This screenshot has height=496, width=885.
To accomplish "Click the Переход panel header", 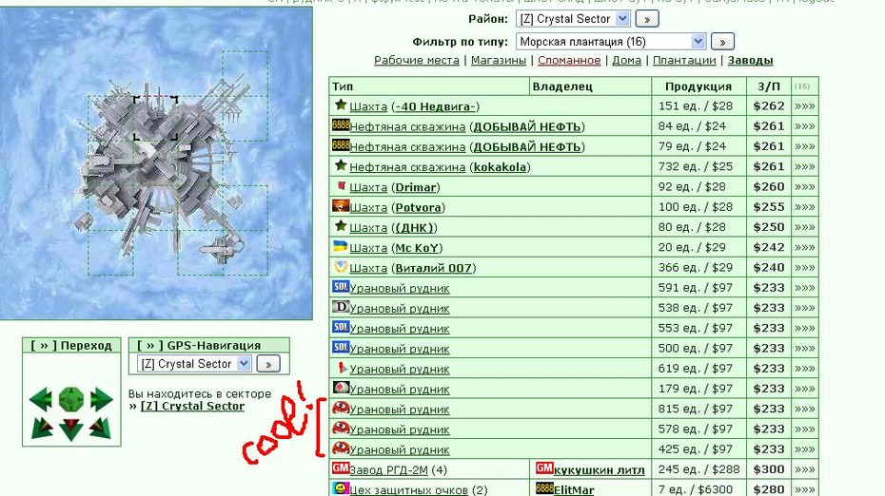I will pos(71,345).
